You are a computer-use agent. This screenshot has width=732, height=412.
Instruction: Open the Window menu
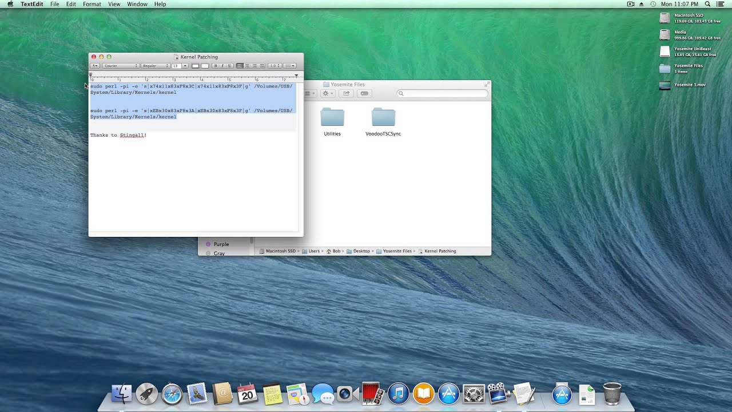pyautogui.click(x=137, y=4)
